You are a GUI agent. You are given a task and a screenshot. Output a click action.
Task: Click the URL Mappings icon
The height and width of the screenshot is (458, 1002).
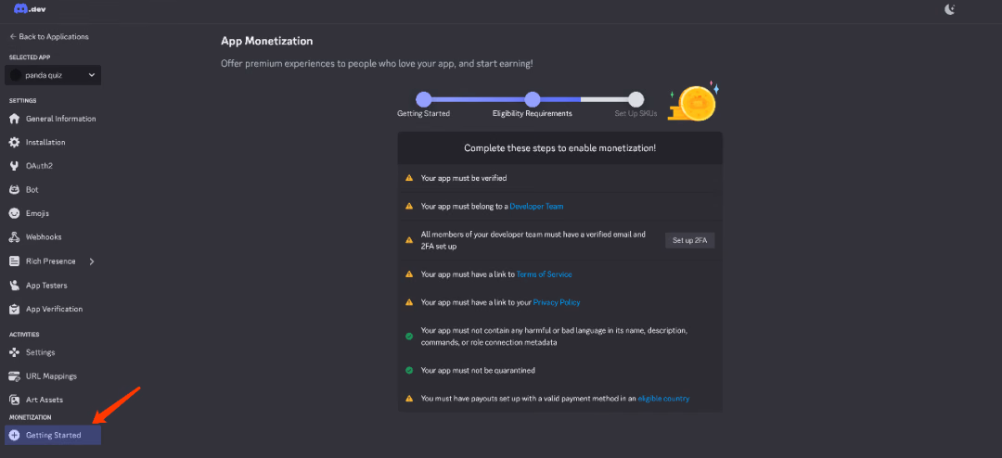(x=14, y=376)
